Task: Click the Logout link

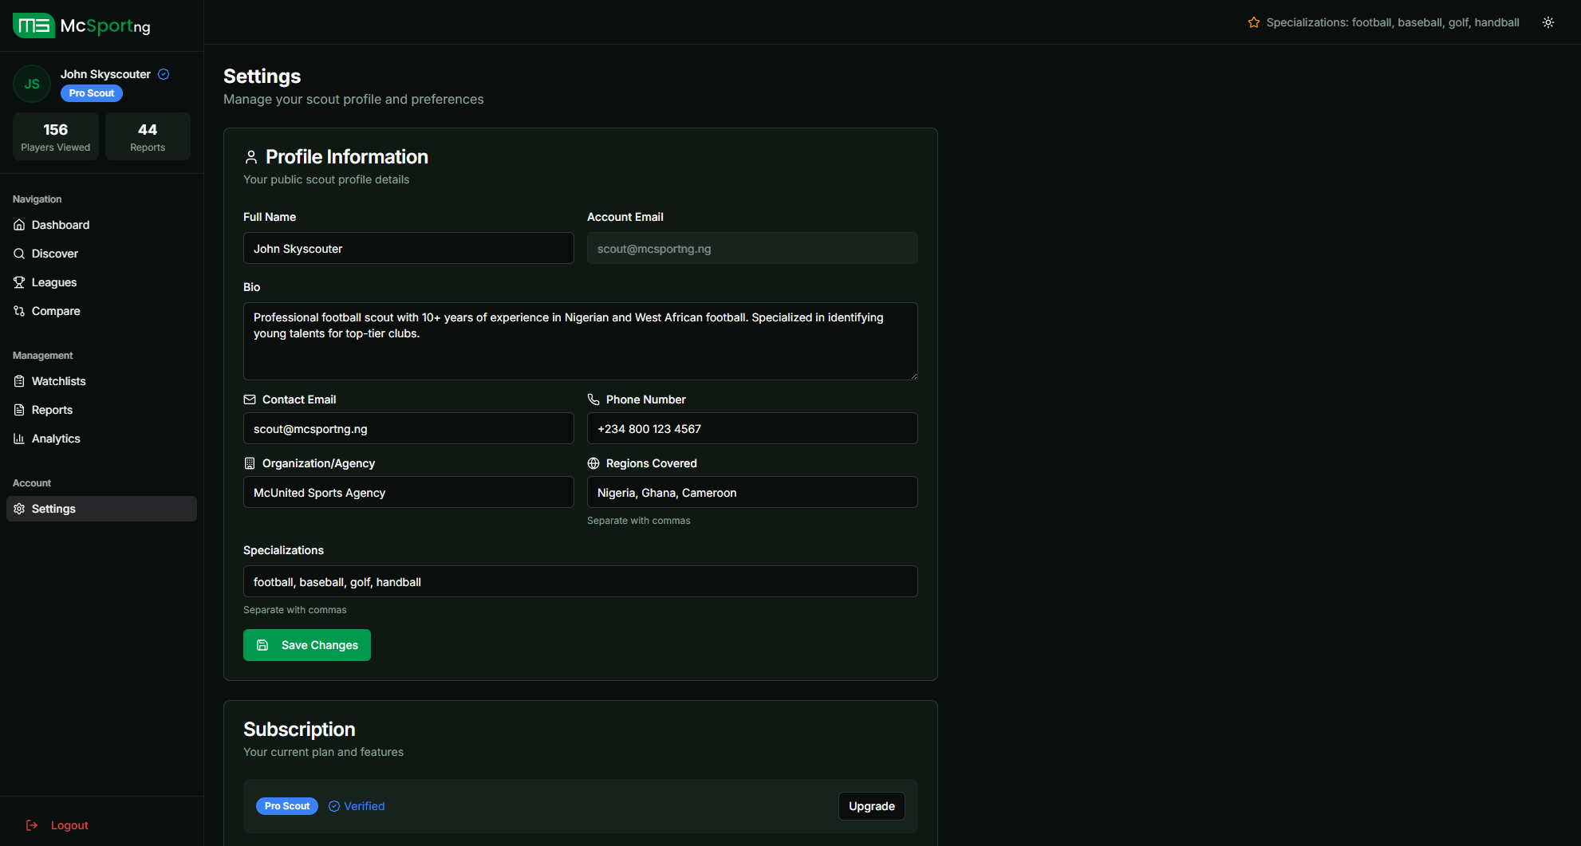Action: click(x=69, y=825)
